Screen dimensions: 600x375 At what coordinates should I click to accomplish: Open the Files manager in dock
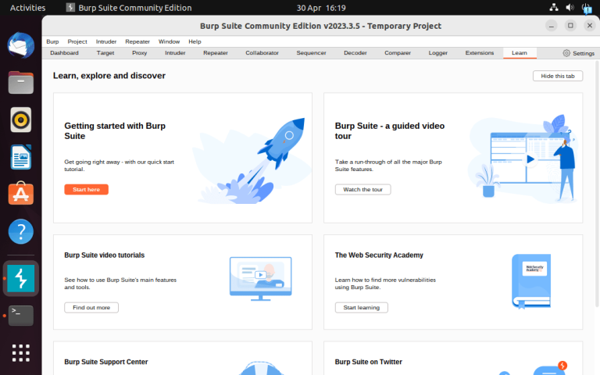[x=20, y=82]
